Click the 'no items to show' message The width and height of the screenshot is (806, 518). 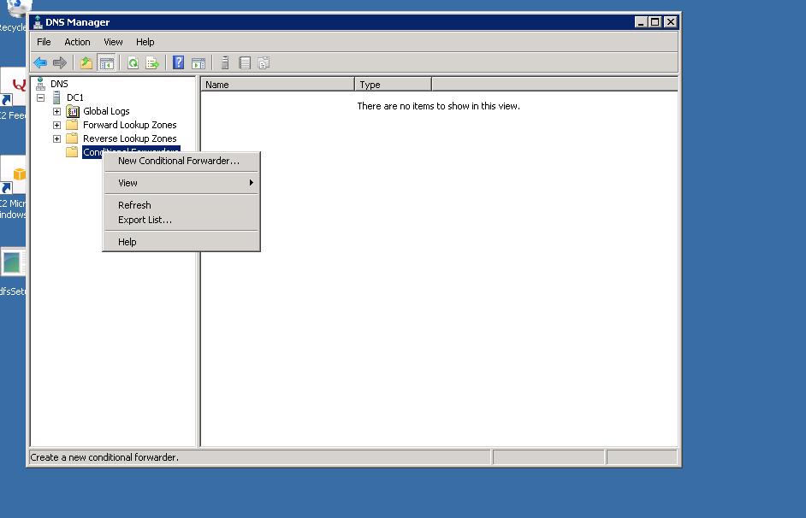pos(438,106)
